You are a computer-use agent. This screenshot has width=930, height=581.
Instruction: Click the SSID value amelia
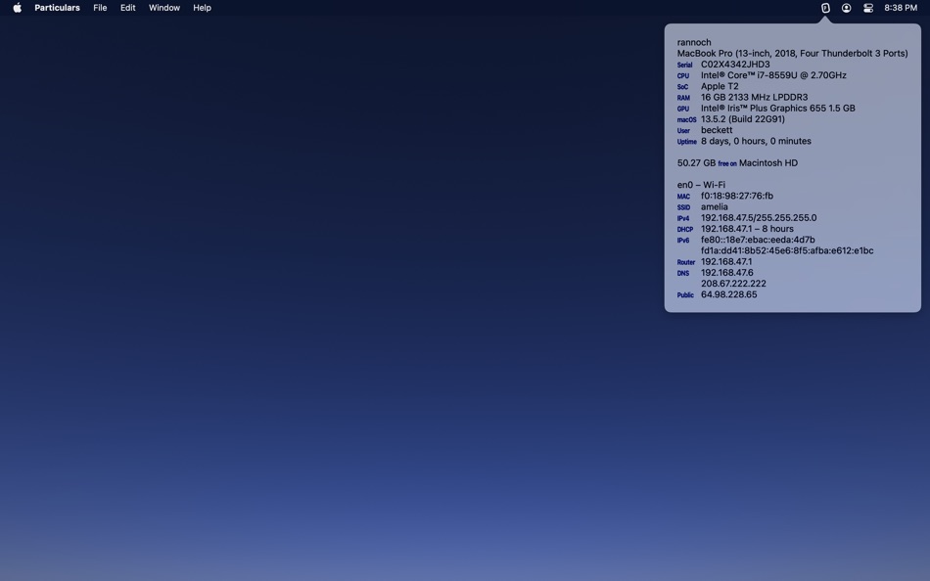coord(714,207)
